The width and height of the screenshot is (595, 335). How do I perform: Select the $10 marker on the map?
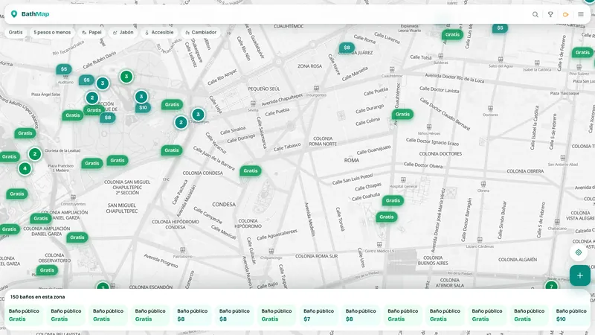(x=143, y=107)
